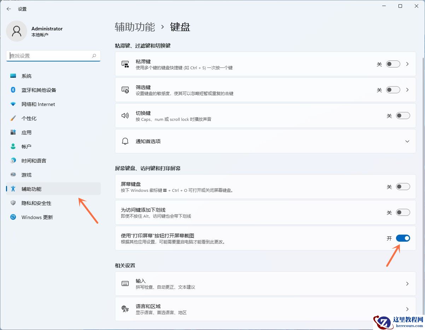Disable the 使用打印屏幕按钮 toggle
Viewport: 425px width, 330px height.
403,238
